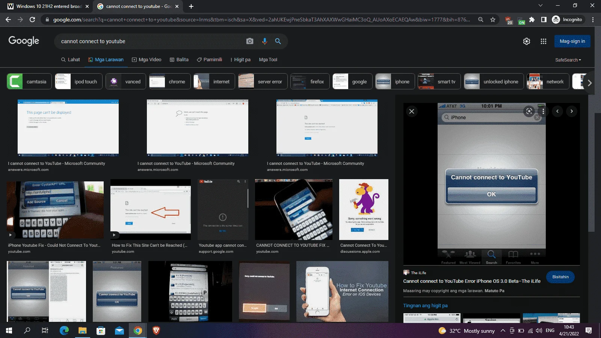Image resolution: width=601 pixels, height=338 pixels.
Task: Open This page can't be displayed thumbnail
Action: [x=68, y=128]
